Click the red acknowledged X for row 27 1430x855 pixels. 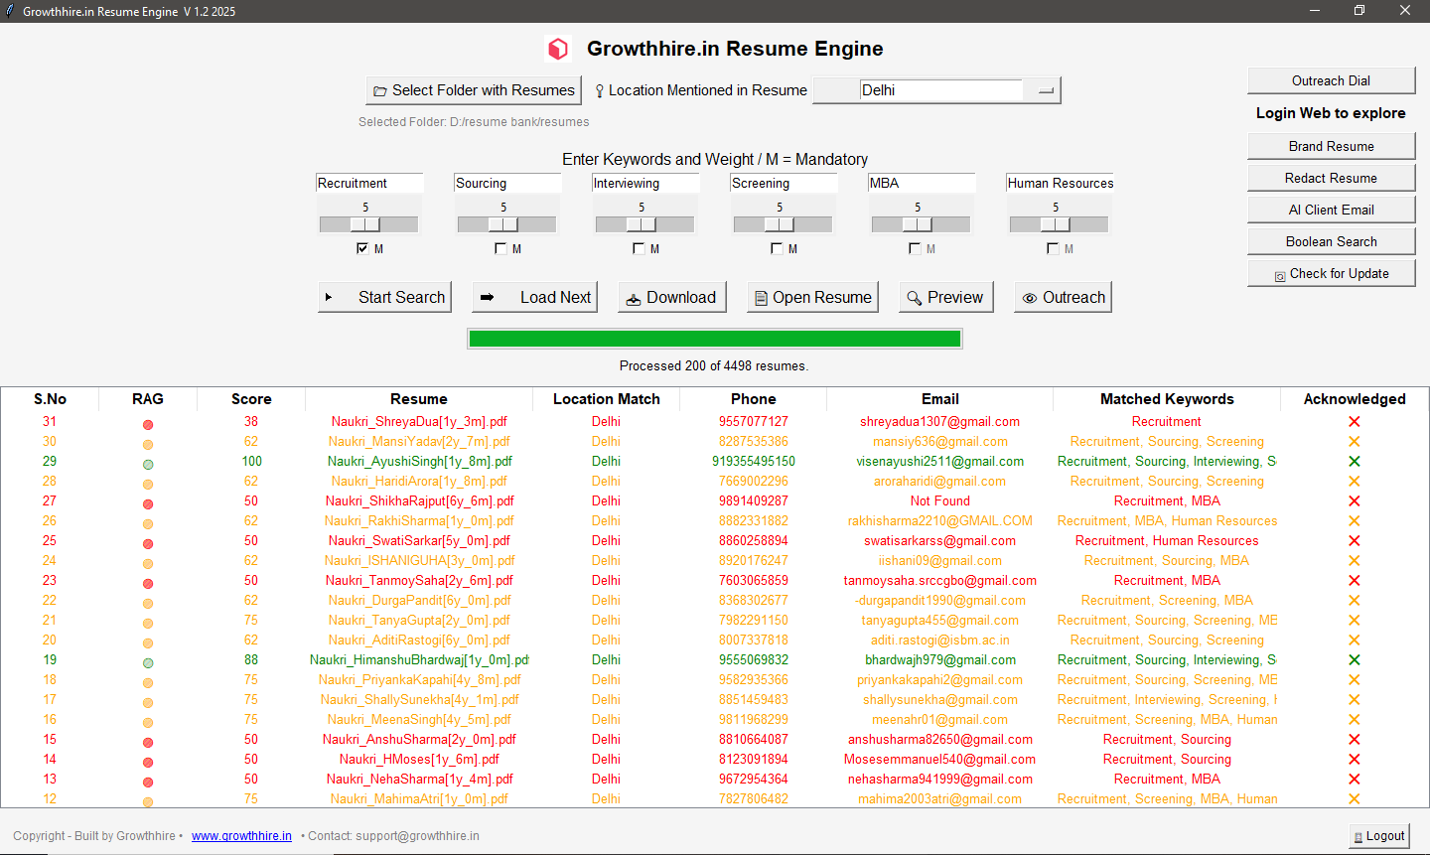click(x=1355, y=501)
